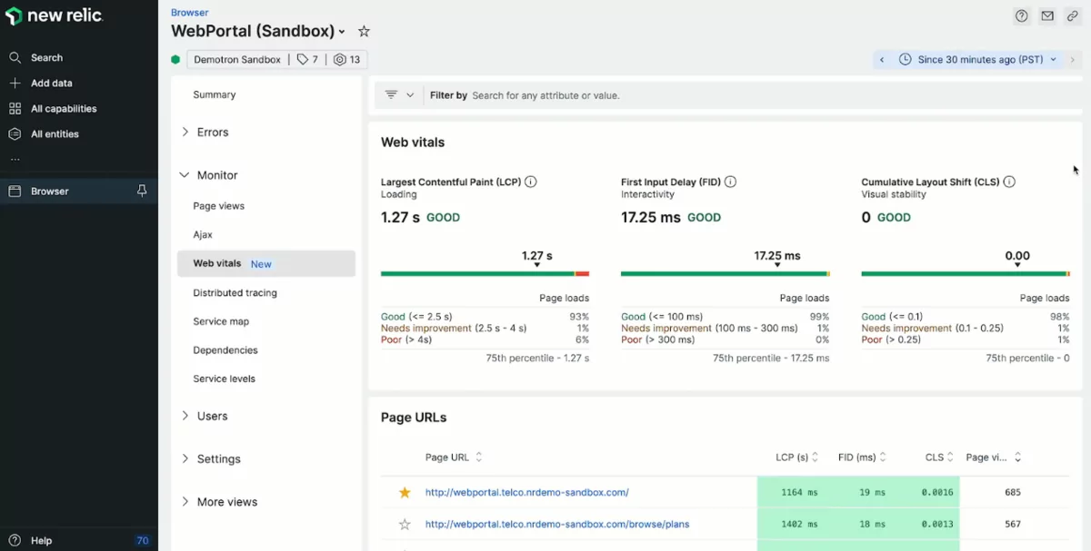The image size is (1091, 551).
Task: Open the feedback mail icon
Action: (x=1047, y=15)
